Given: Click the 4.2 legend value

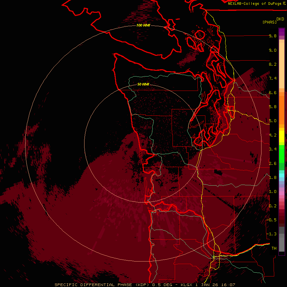Looking at the screenshot, I should pos(273,135).
